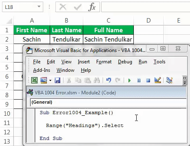This screenshot has width=190, height=146.
Task: Select column C header
Action: point(108,21)
